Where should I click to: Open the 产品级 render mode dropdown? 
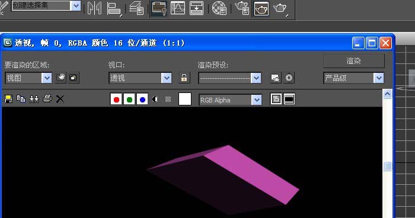(353, 78)
